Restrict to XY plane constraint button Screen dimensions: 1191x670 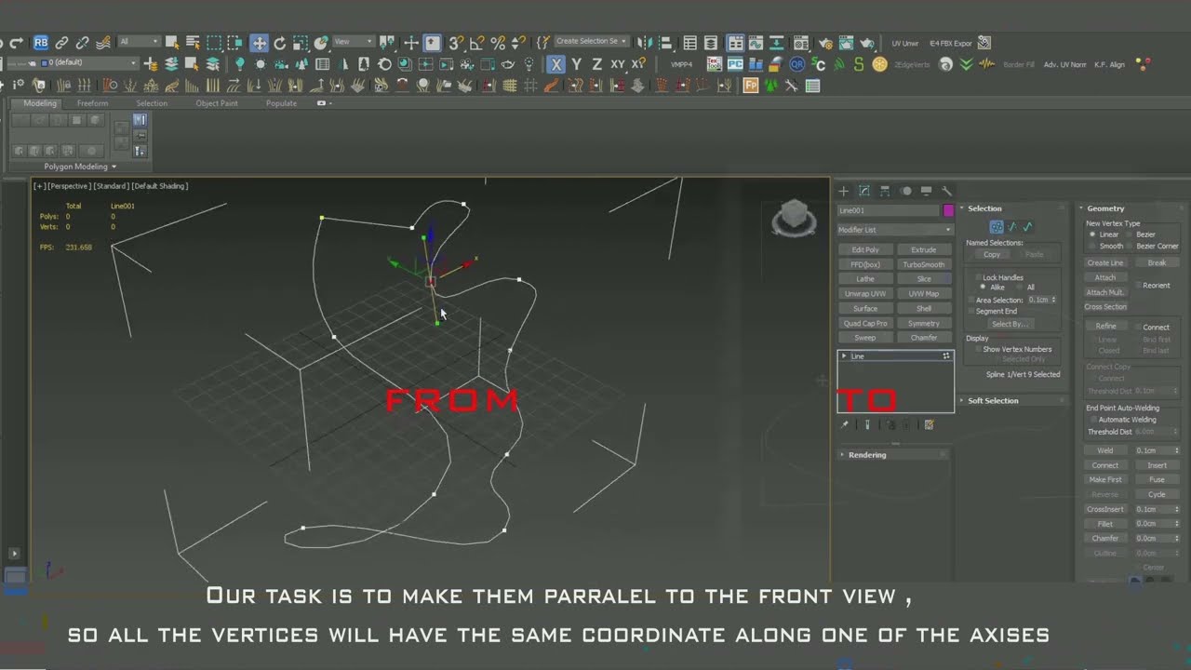(x=618, y=64)
